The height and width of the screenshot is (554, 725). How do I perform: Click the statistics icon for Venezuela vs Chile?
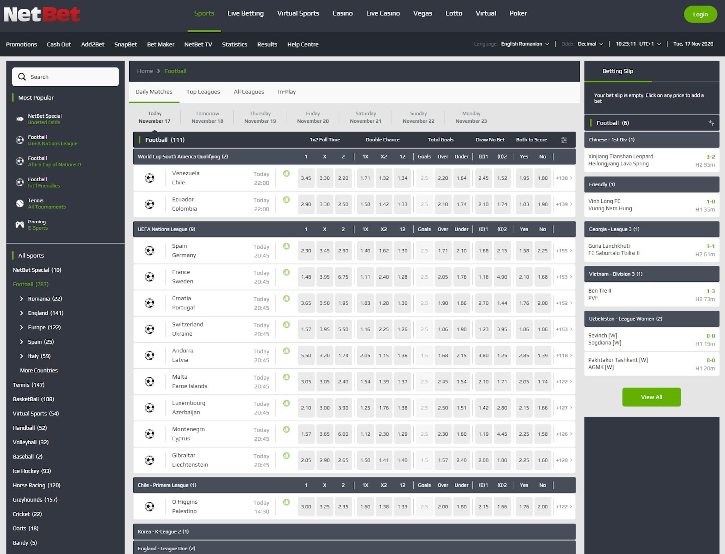[286, 173]
